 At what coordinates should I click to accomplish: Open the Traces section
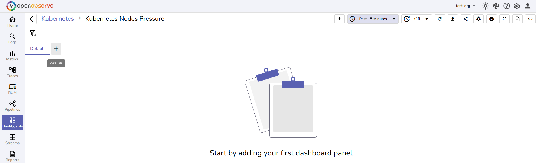12,72
